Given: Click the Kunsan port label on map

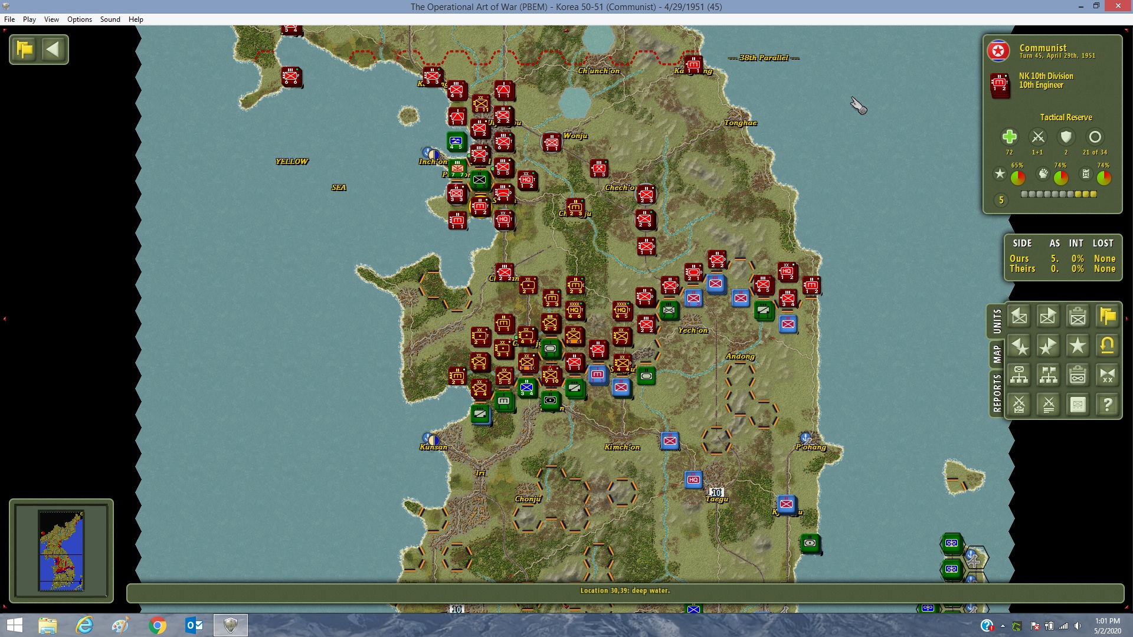Looking at the screenshot, I should (434, 447).
